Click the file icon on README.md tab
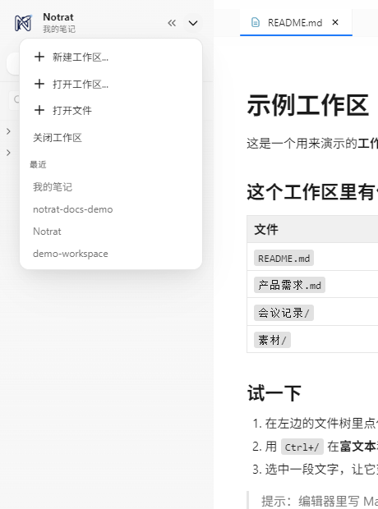 pos(256,22)
